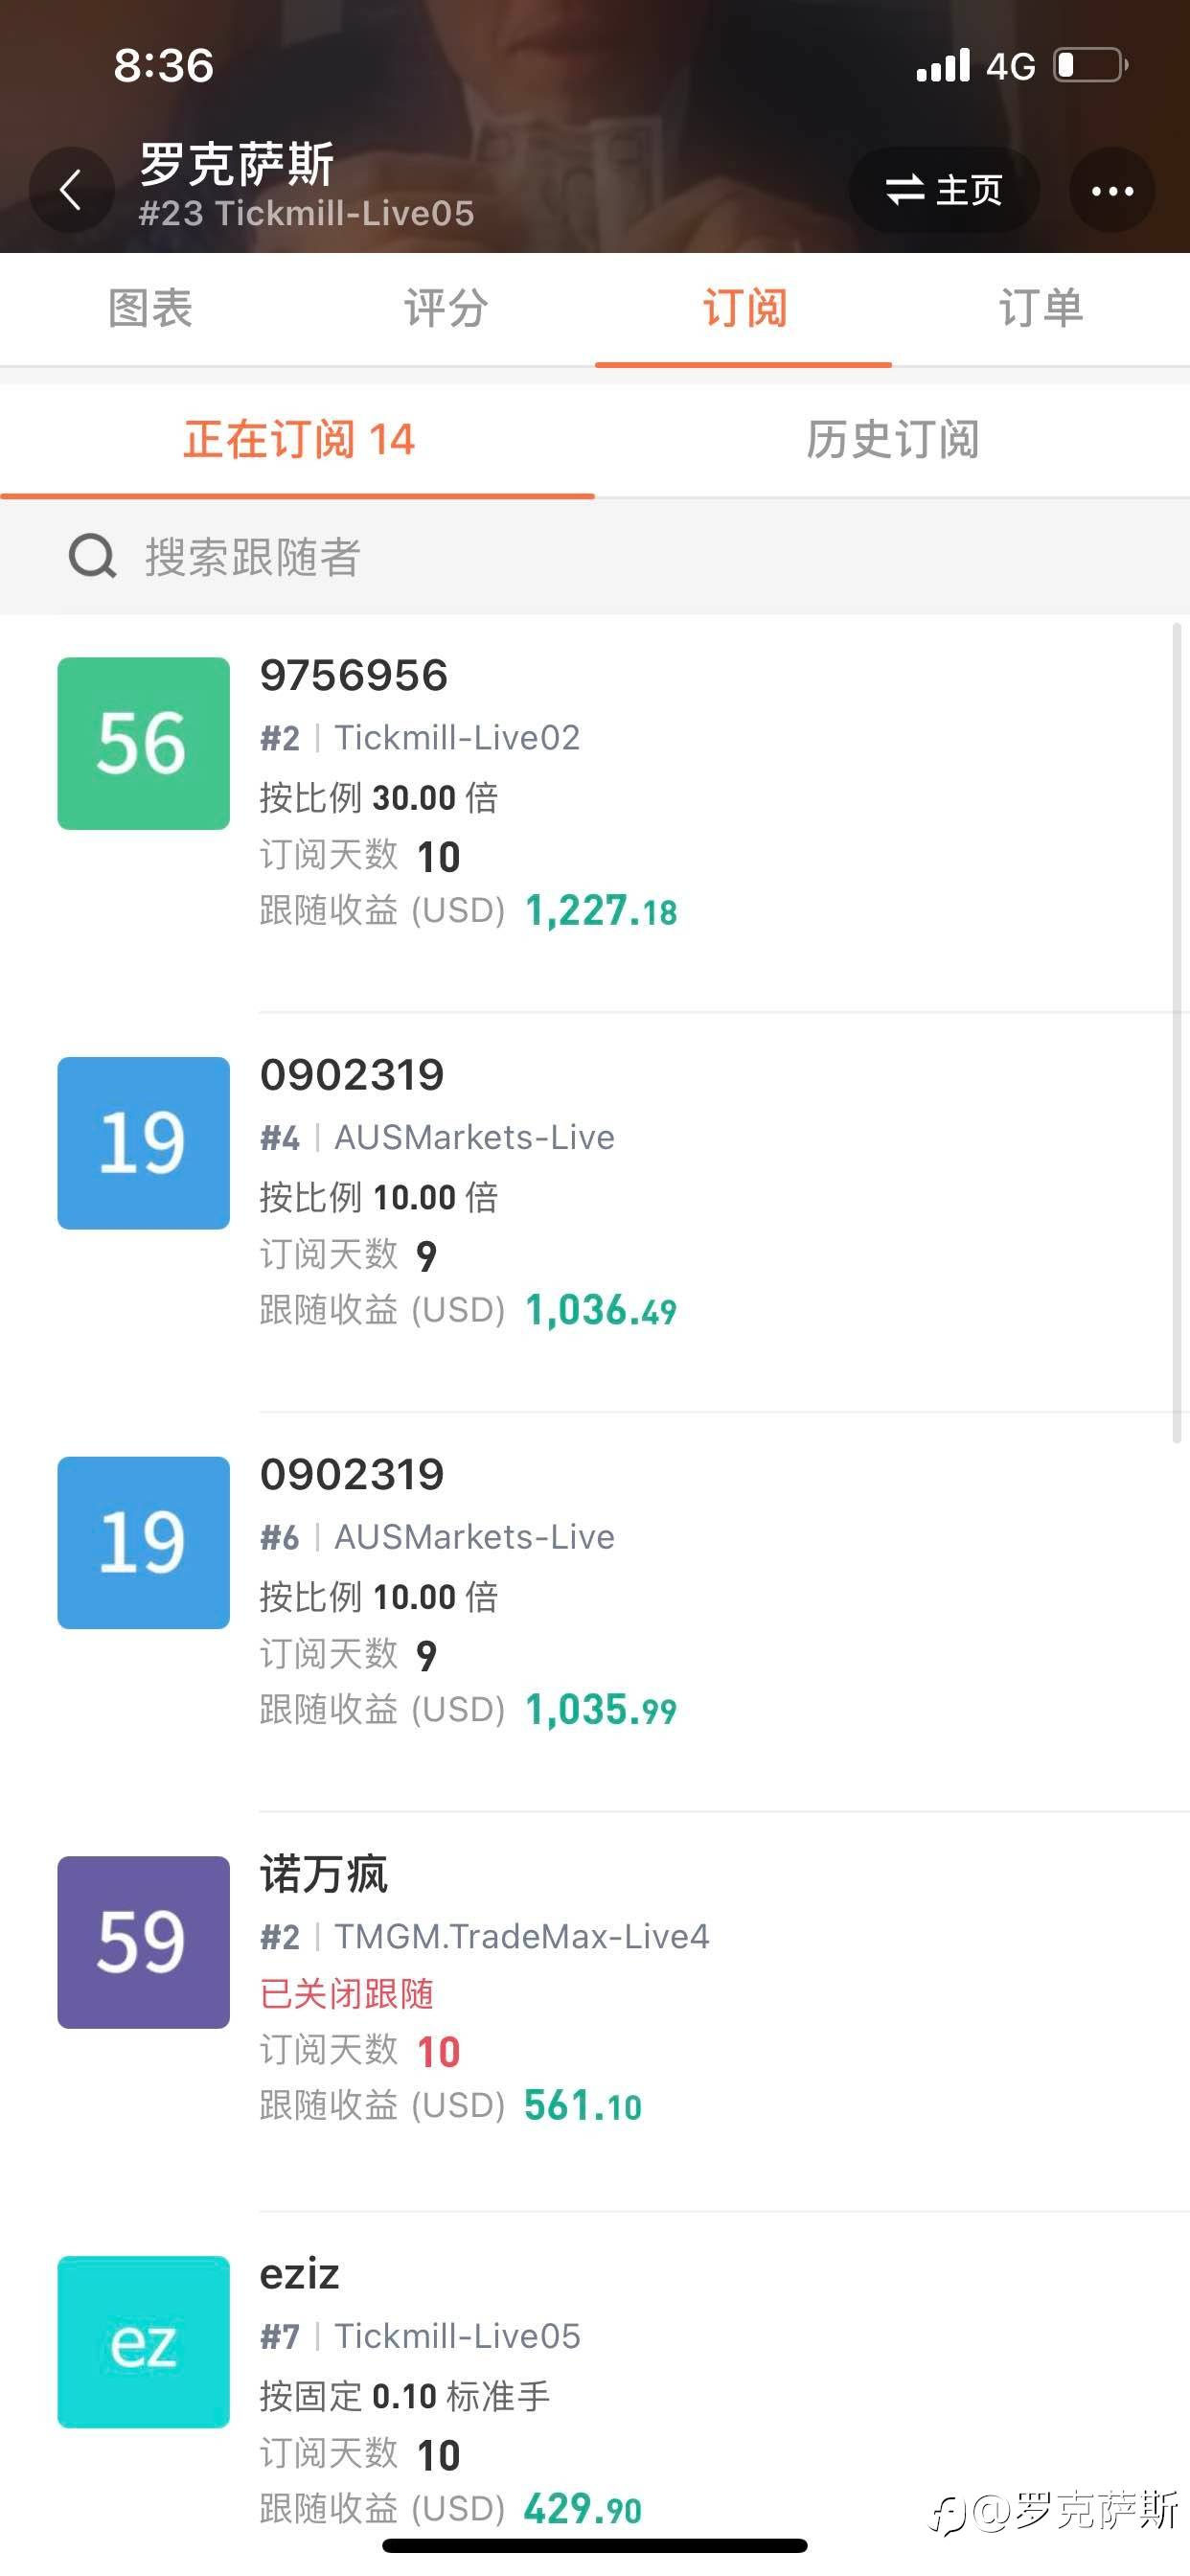Screen dimensions: 1190x2576
Task: Select the 订阅 tab
Action: click(x=744, y=308)
